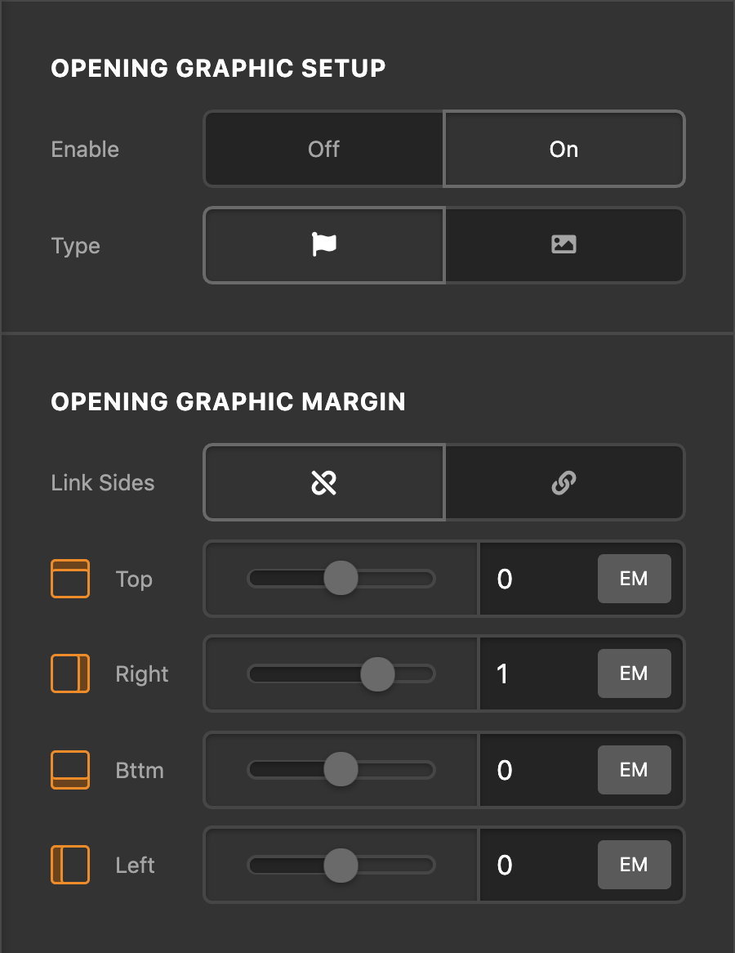Click the orange Top margin side icon
This screenshot has width=735, height=953.
point(70,578)
